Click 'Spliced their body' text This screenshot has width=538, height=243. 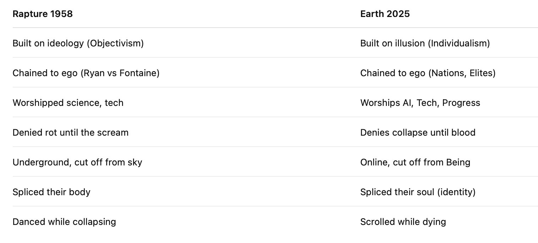51,192
